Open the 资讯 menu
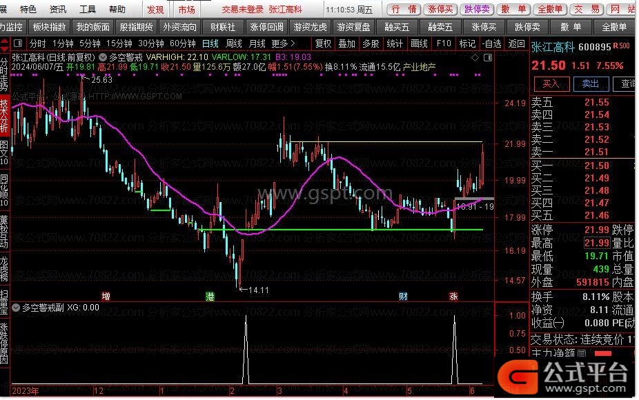The width and height of the screenshot is (639, 400). tap(58, 9)
